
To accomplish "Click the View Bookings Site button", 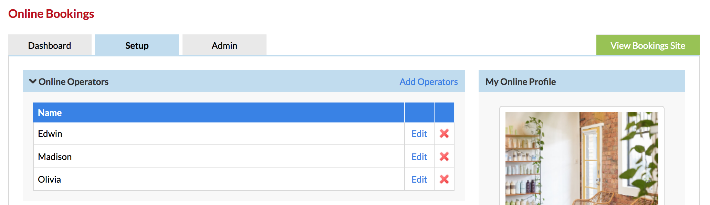I will (x=648, y=45).
